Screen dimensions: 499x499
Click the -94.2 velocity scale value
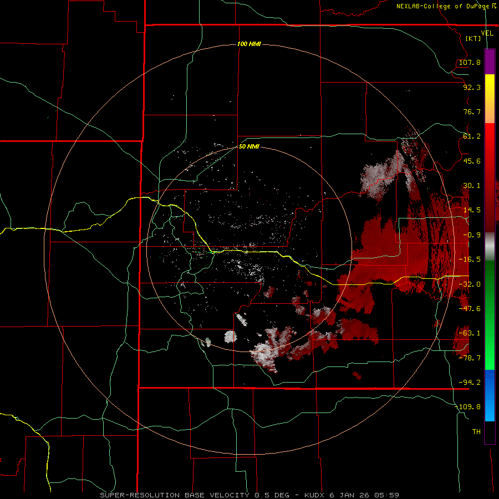point(470,383)
